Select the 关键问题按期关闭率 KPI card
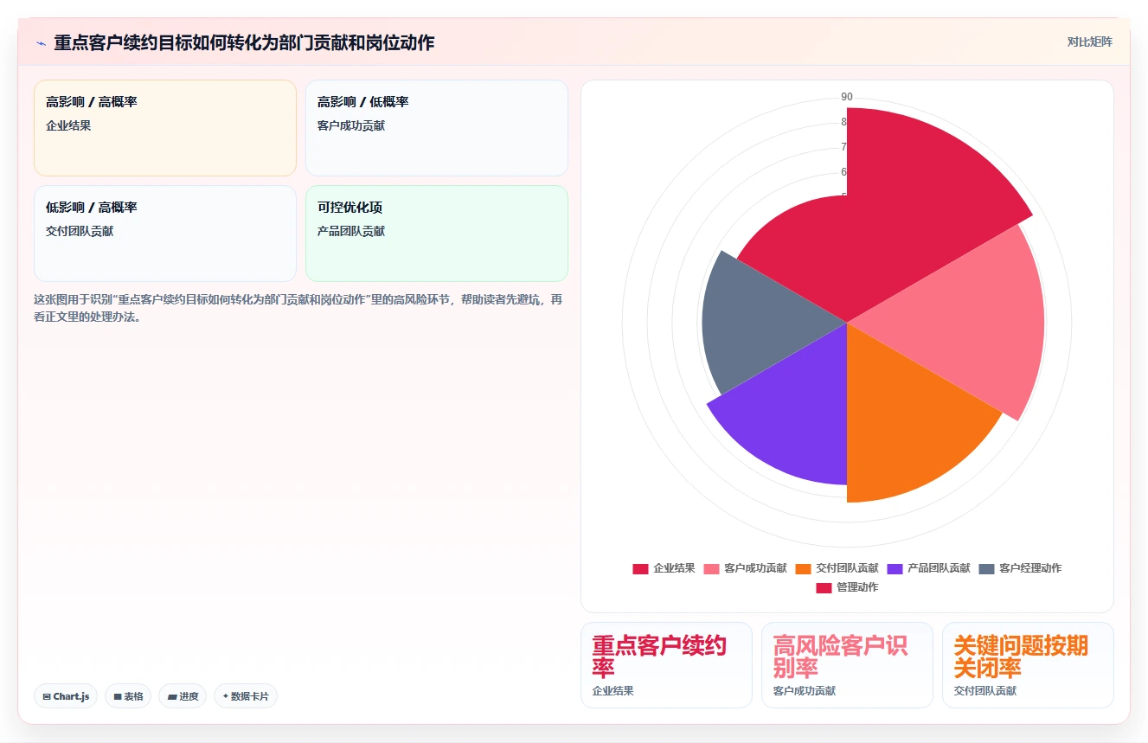 click(1028, 665)
